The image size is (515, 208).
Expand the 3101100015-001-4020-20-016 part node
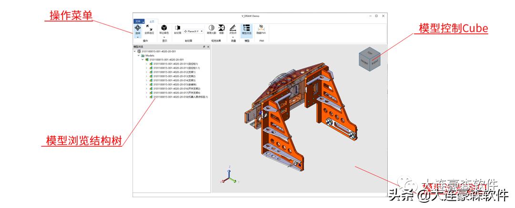pyautogui.click(x=147, y=89)
